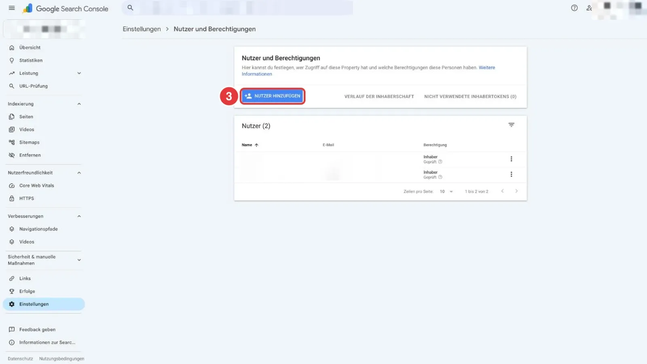
Task: Open three-dot menu for first Inhaber row
Action: coord(511,159)
